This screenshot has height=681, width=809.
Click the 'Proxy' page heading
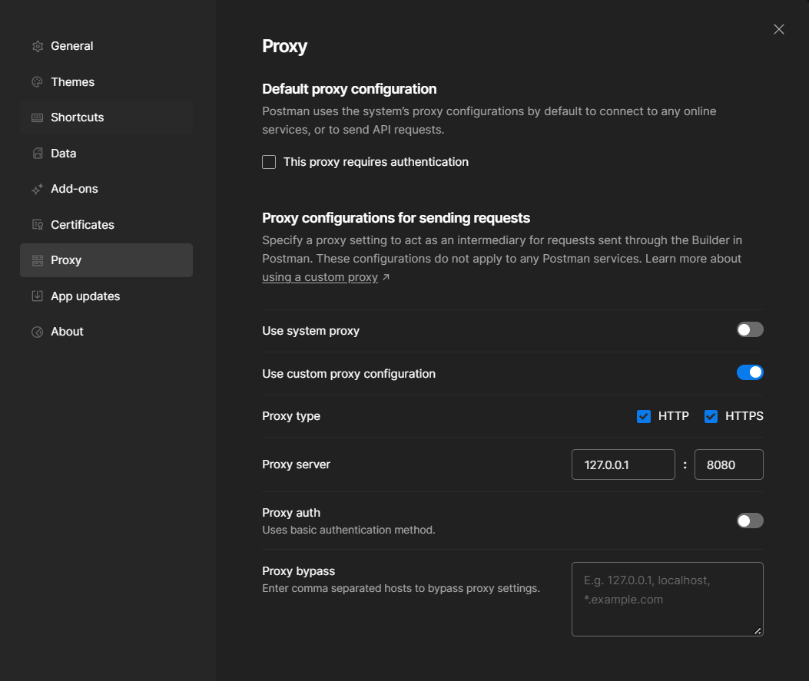coord(284,46)
